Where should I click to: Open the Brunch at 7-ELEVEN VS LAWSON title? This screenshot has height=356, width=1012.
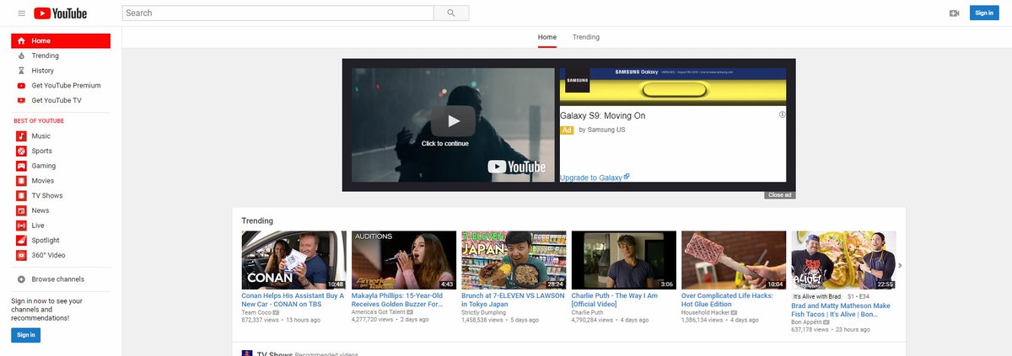(512, 300)
